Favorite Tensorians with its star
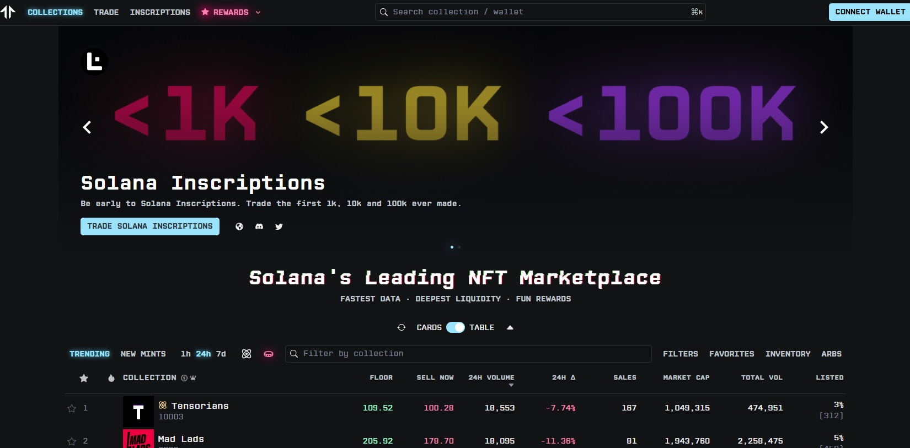This screenshot has width=910, height=448. click(x=72, y=408)
